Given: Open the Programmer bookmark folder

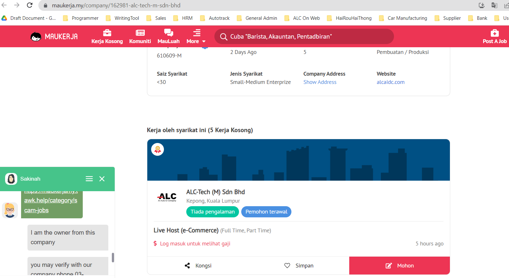Looking at the screenshot, I should pyautogui.click(x=81, y=18).
